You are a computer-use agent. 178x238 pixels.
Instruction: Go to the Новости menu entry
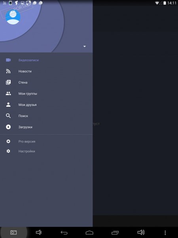pyautogui.click(x=46, y=71)
